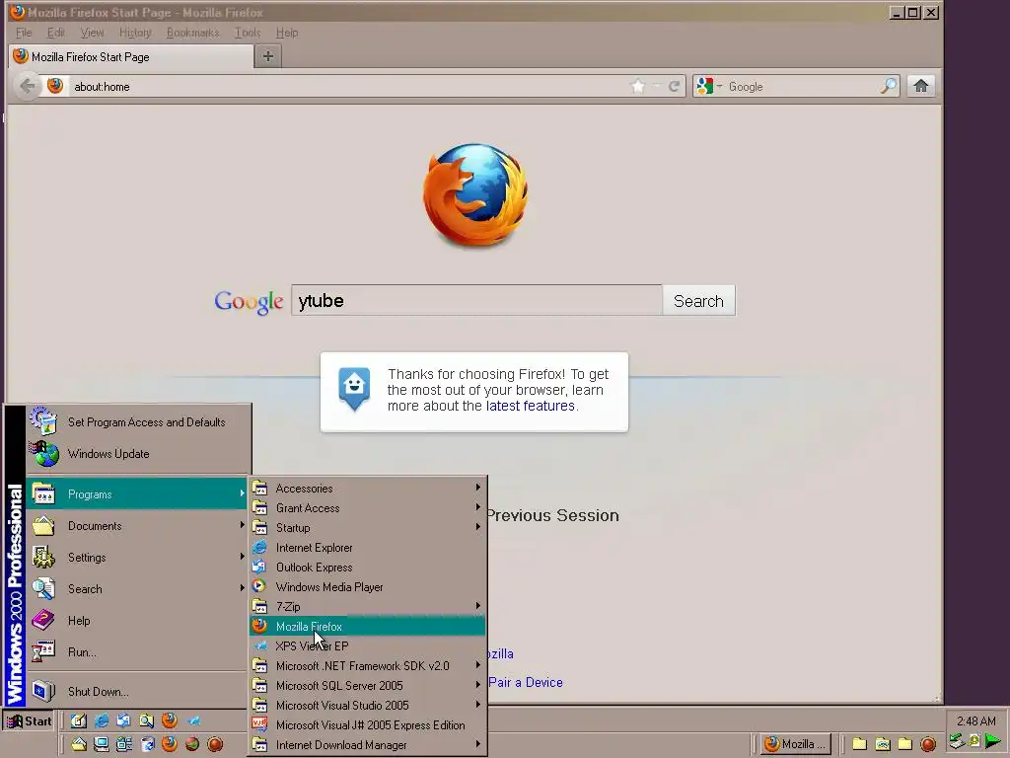Select the Mozilla Firefox Start Page tab
The height and width of the screenshot is (758, 1010).
[x=131, y=56]
